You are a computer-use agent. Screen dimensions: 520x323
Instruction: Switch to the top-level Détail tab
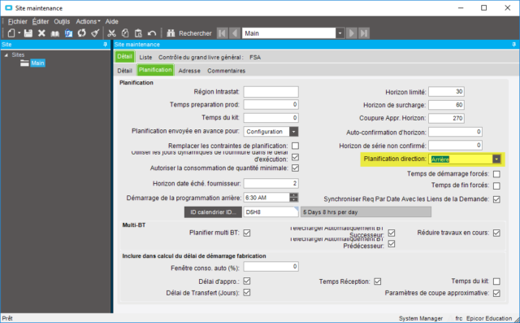point(124,57)
